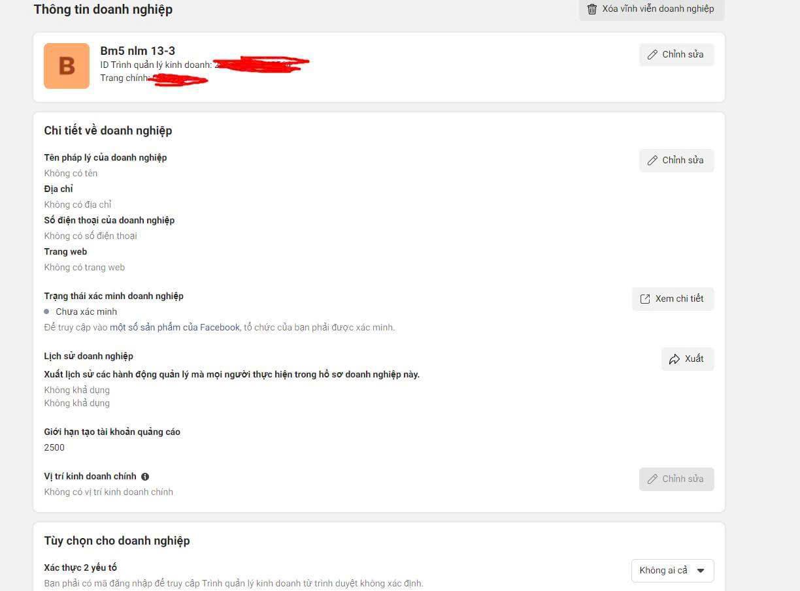Click external-link icon on Xem chi tiết
The image size is (800, 591).
[645, 299]
